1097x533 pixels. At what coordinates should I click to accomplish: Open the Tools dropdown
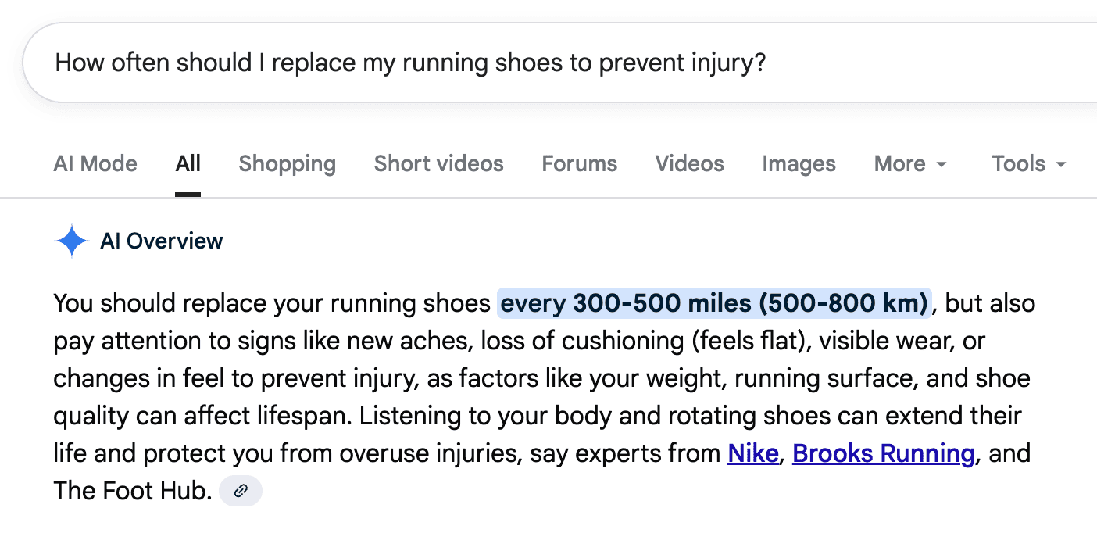pyautogui.click(x=1028, y=164)
